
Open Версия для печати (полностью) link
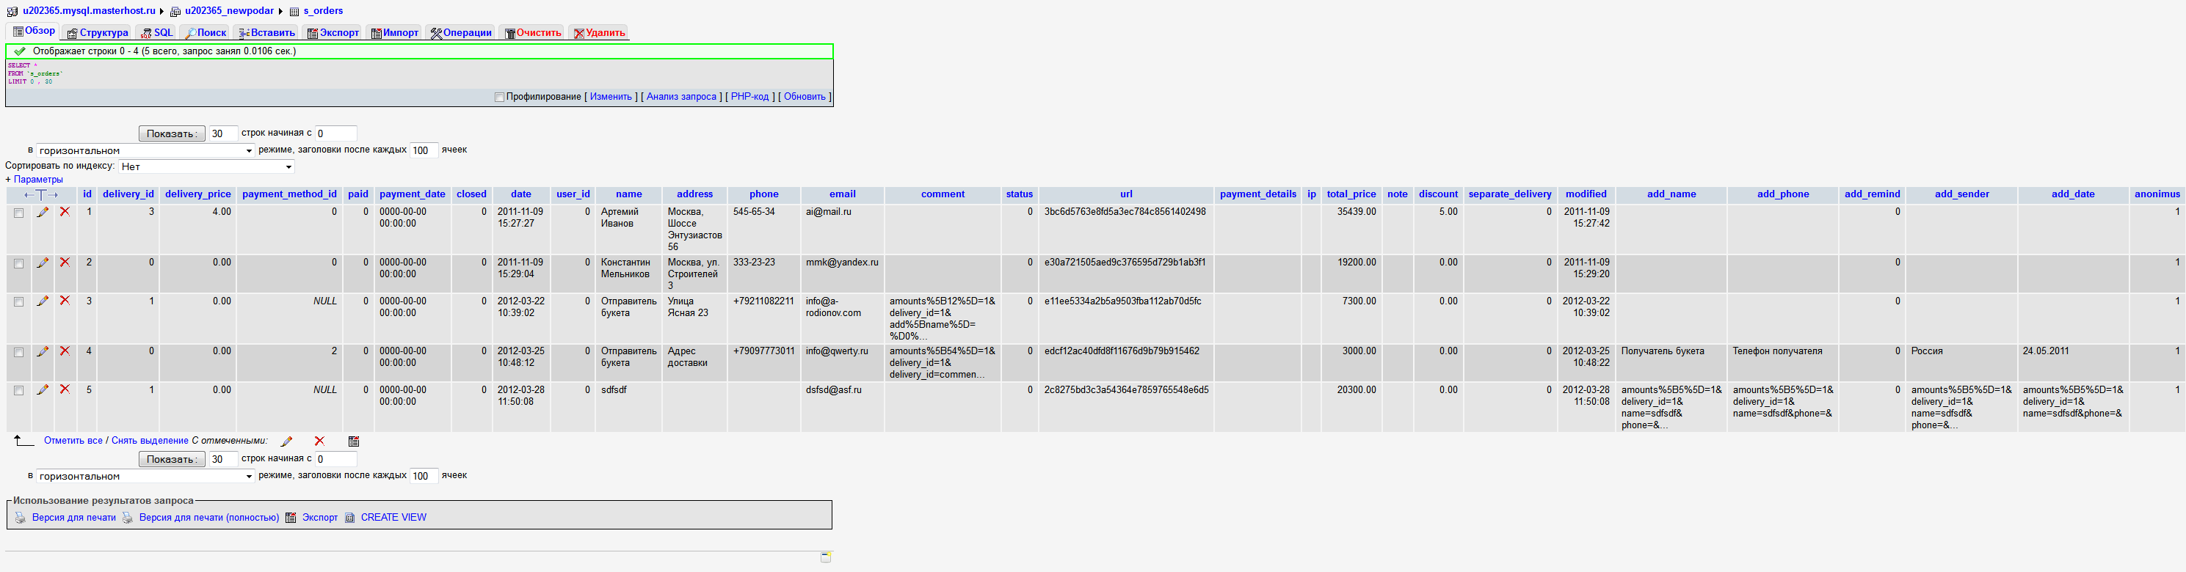click(208, 518)
